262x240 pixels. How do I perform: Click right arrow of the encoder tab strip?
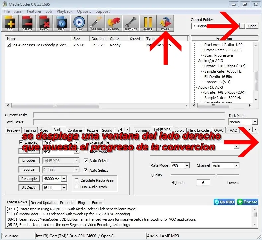coord(255,129)
